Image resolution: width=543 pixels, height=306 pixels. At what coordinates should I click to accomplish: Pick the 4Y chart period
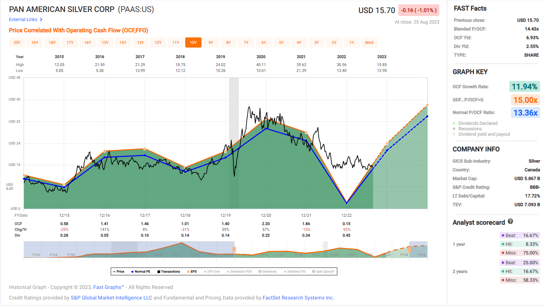click(x=299, y=42)
